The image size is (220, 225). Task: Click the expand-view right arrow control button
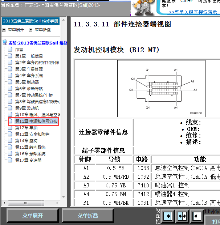(x=167, y=216)
